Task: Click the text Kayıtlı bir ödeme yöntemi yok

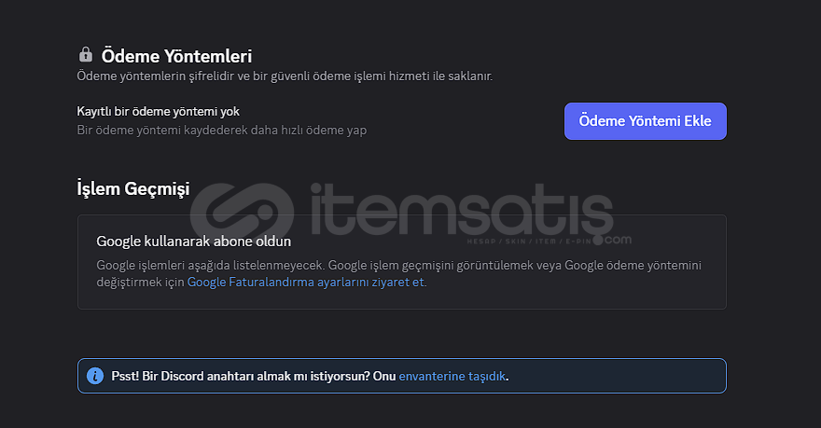Action: click(158, 112)
